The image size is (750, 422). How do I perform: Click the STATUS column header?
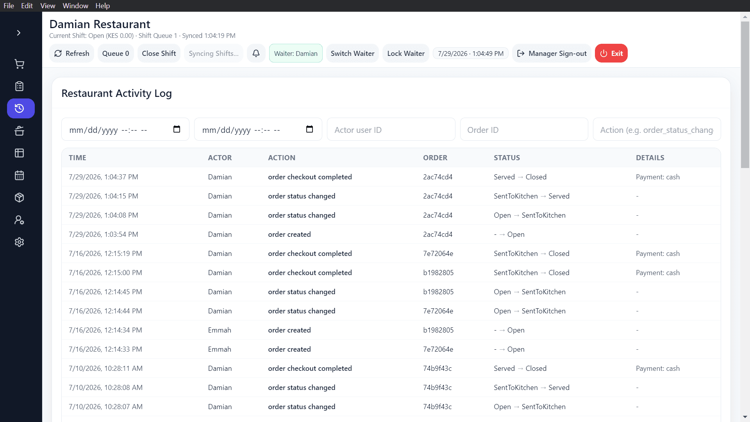(x=507, y=158)
